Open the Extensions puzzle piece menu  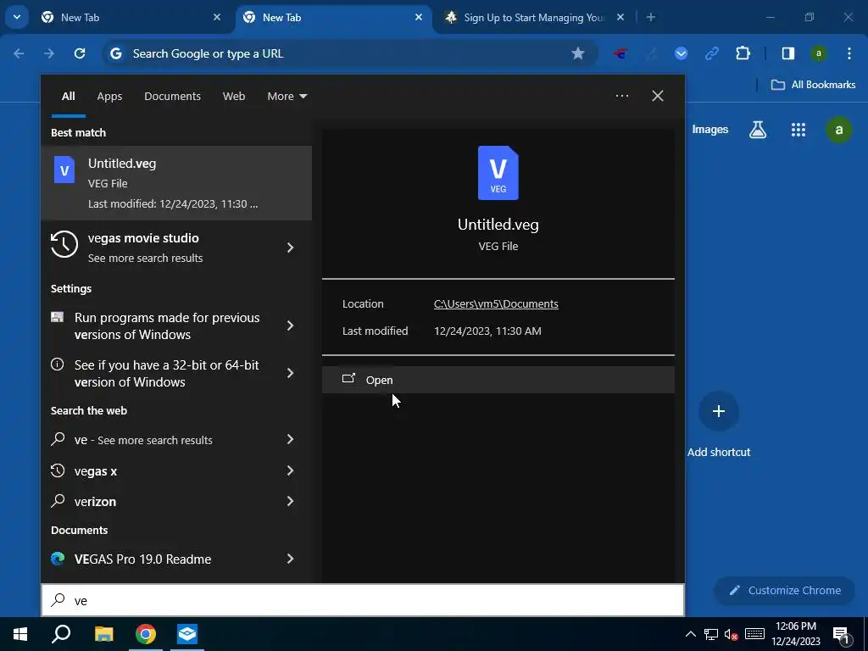[x=743, y=53]
